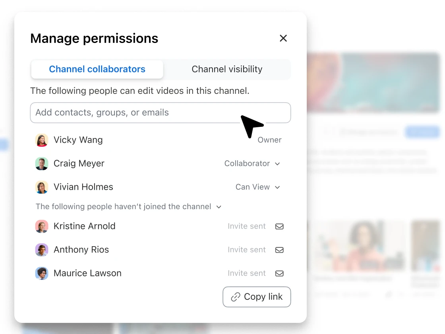Click Invite sent label for Kristine Arnold
Image resolution: width=445 pixels, height=334 pixels.
(x=246, y=226)
